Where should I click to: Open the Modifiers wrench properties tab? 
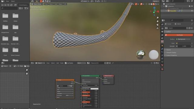point(162,49)
